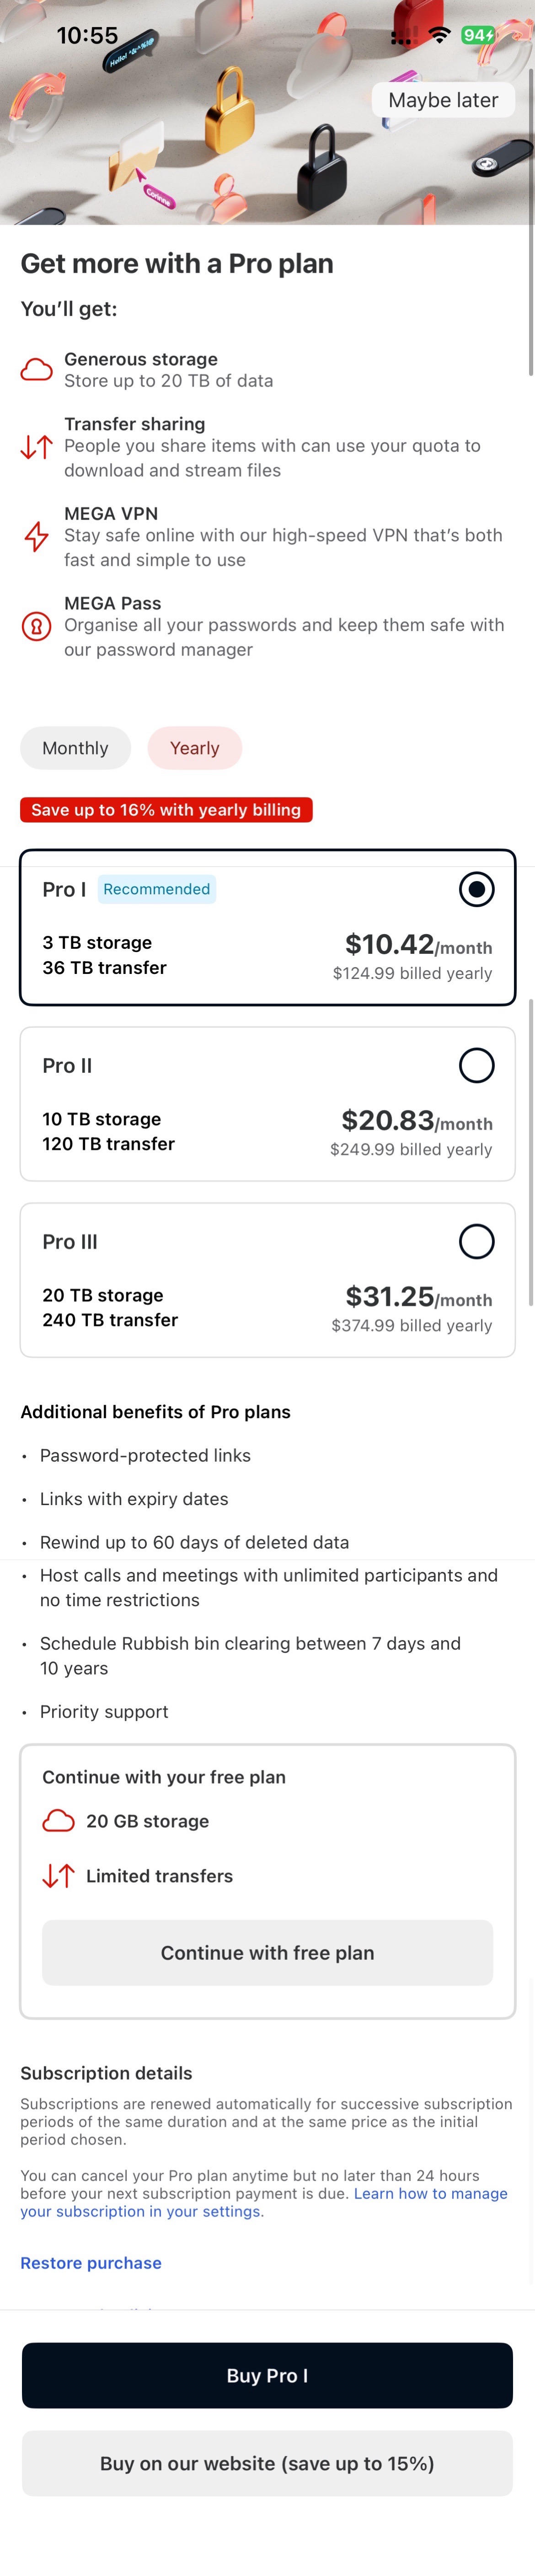Switch to Yearly billing tab
The width and height of the screenshot is (535, 2576).
point(194,748)
